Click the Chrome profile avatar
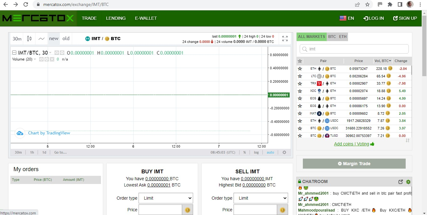This screenshot has width=427, height=215. click(410, 4)
